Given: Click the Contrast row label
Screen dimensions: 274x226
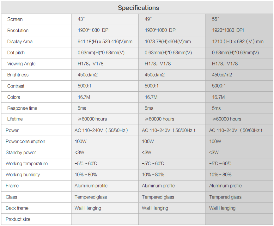Looking at the screenshot, I should coord(16,86).
